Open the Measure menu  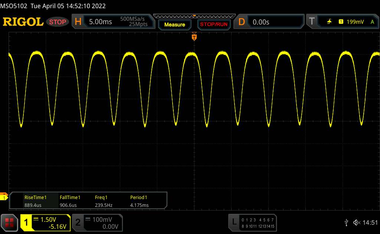tap(174, 25)
